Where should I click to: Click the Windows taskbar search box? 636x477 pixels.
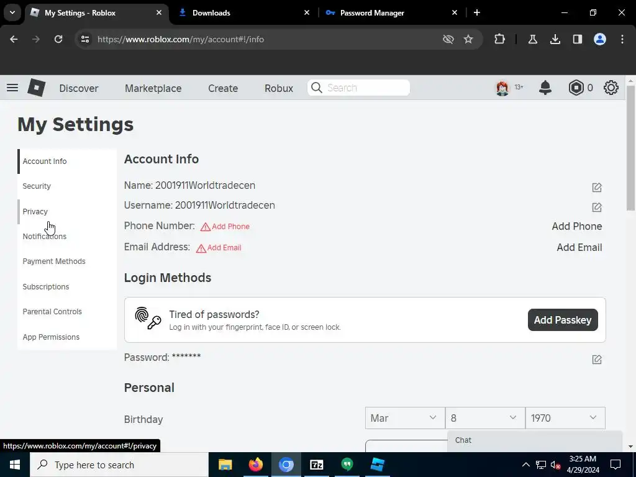click(119, 465)
